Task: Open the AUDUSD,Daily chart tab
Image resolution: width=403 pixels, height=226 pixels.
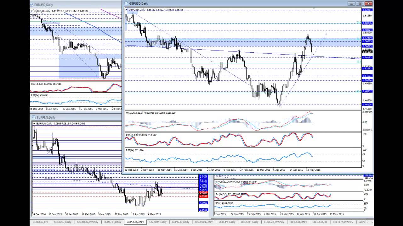Action: point(62,222)
